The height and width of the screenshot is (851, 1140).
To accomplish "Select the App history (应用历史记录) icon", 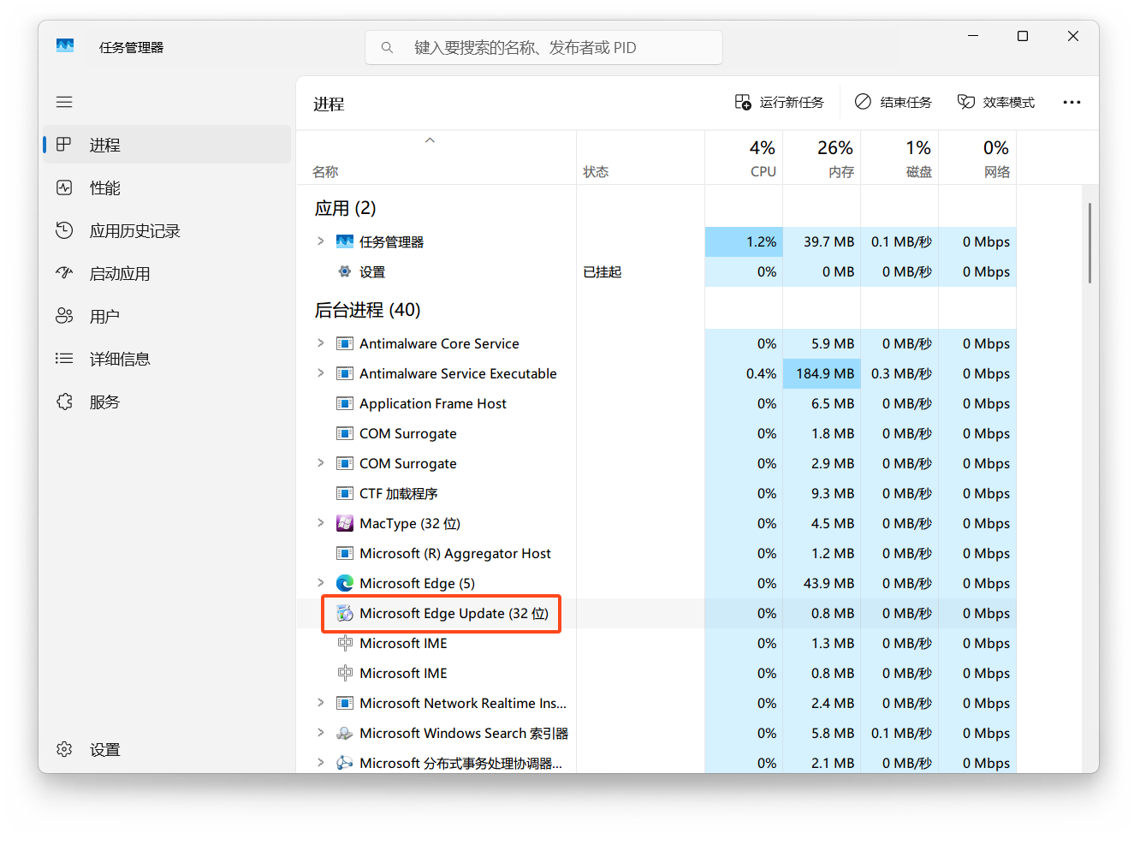I will tap(64, 230).
